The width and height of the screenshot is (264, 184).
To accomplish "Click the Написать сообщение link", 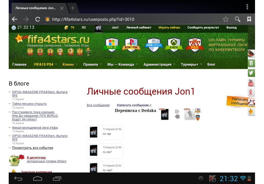I will 133,105.
